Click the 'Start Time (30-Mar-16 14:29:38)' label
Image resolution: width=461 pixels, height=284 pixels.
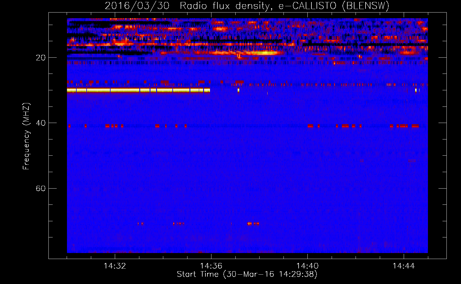pyautogui.click(x=247, y=274)
